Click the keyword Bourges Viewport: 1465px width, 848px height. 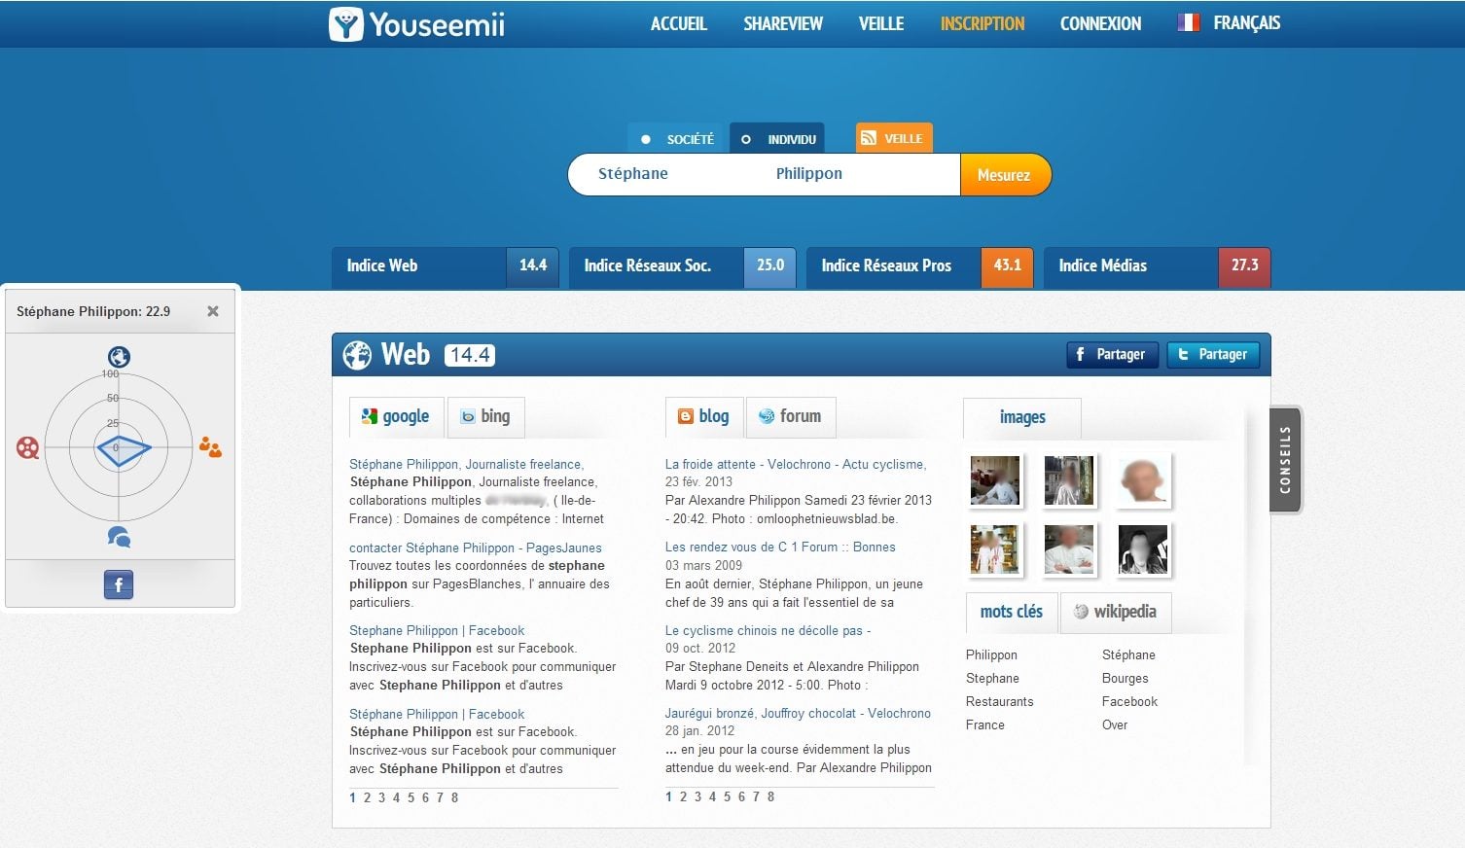(x=1126, y=679)
